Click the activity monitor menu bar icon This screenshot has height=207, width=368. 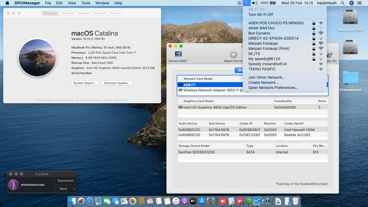[239, 3]
